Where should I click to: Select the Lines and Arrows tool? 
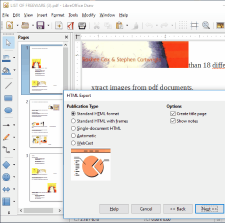(6, 125)
